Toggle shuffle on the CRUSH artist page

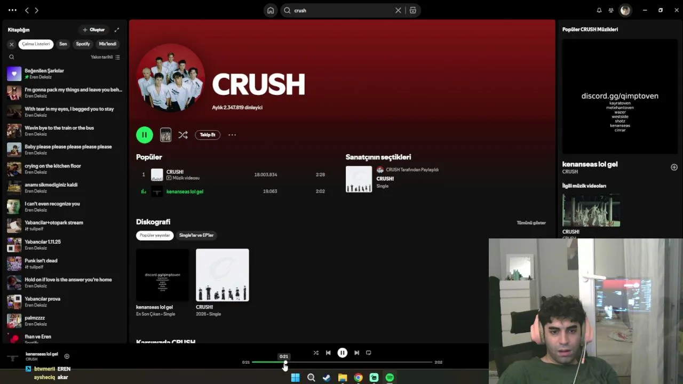coord(183,135)
